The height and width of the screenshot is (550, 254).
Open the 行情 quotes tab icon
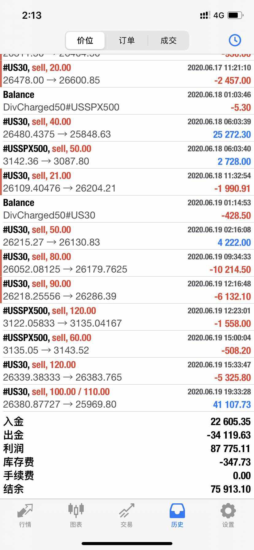click(x=25, y=511)
